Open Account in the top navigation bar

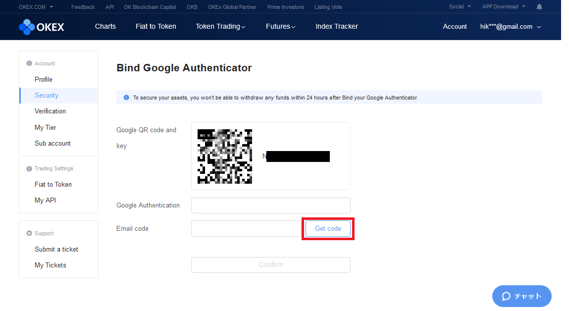[x=455, y=27]
